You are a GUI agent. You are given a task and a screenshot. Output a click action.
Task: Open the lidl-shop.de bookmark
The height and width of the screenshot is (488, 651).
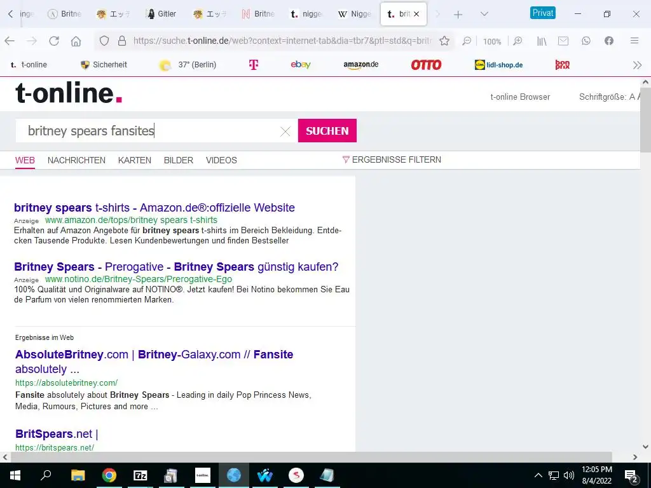(498, 65)
